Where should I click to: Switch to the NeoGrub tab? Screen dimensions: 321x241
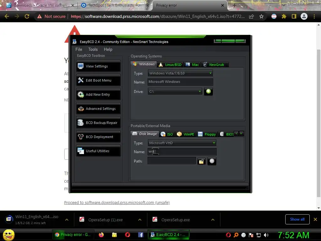click(x=214, y=65)
